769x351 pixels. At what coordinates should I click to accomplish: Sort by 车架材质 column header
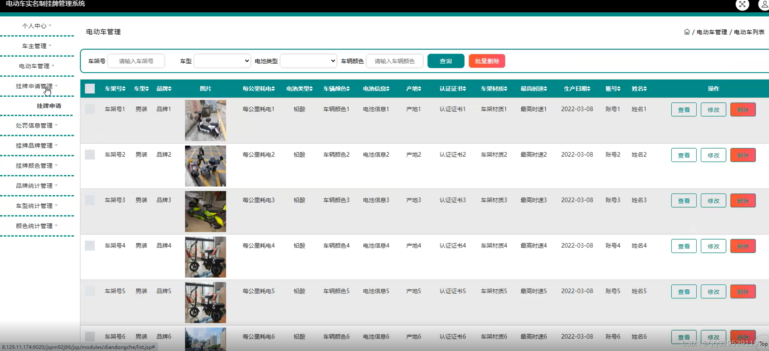(494, 89)
